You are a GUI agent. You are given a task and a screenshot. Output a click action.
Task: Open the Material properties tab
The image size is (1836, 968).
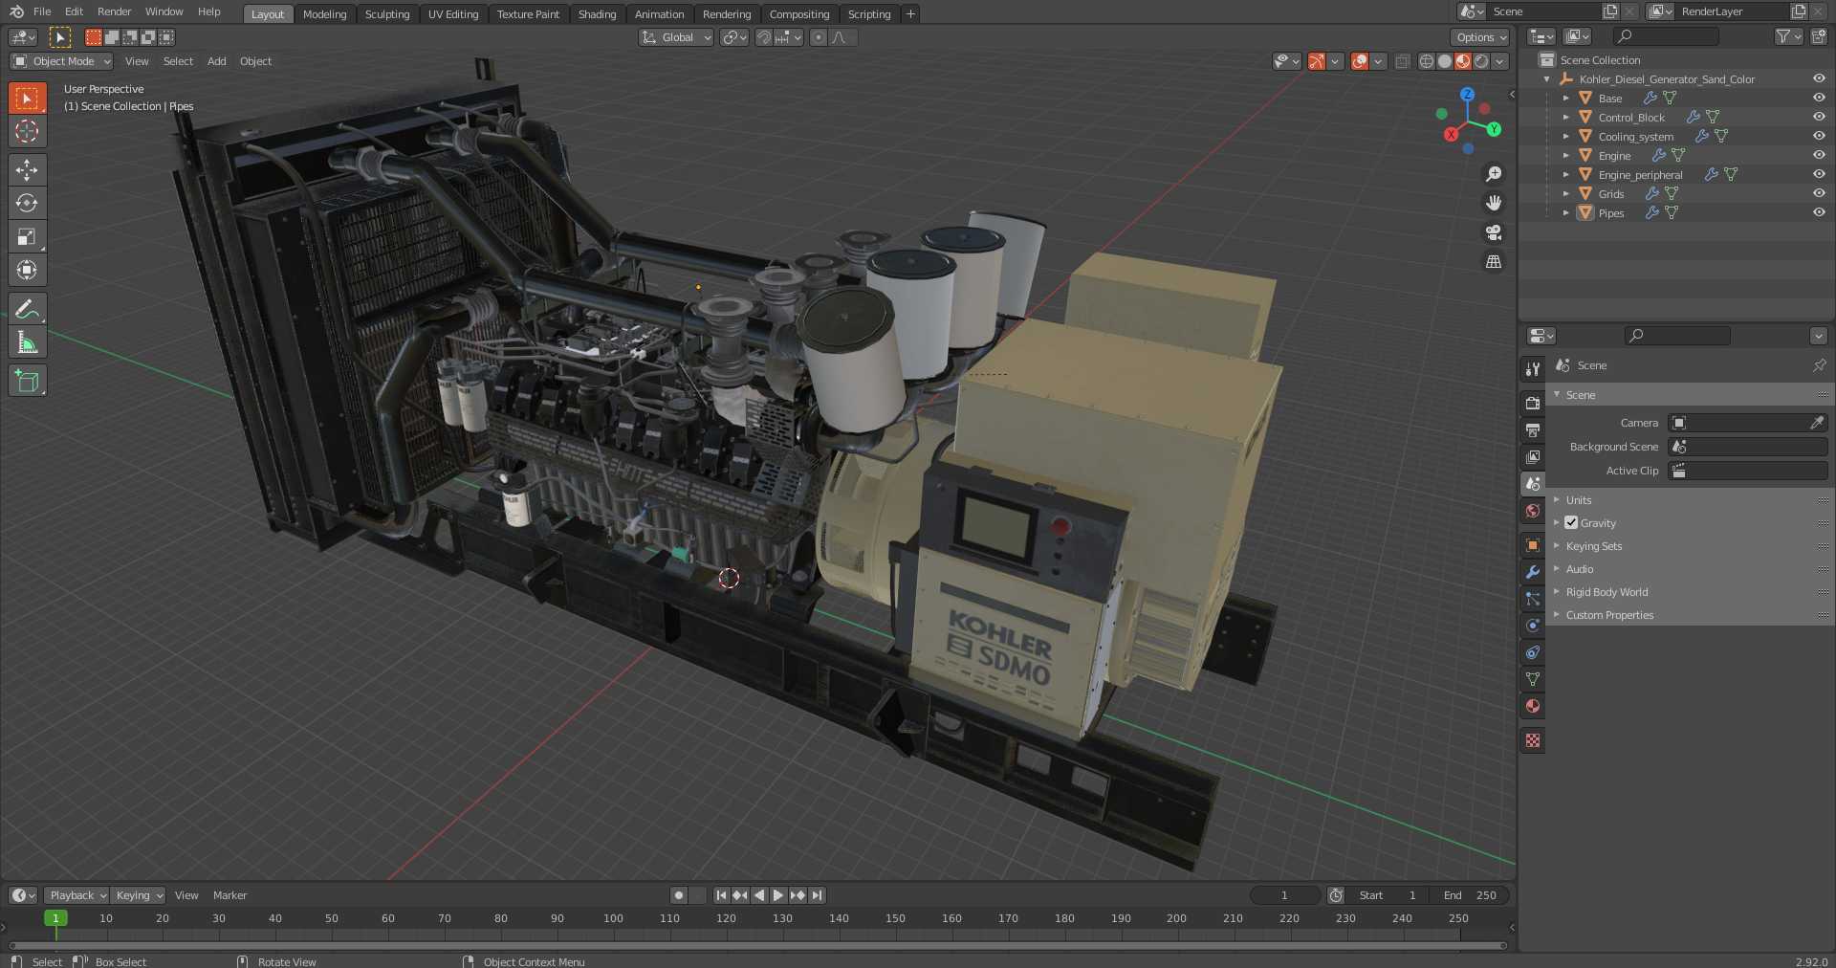[1533, 706]
